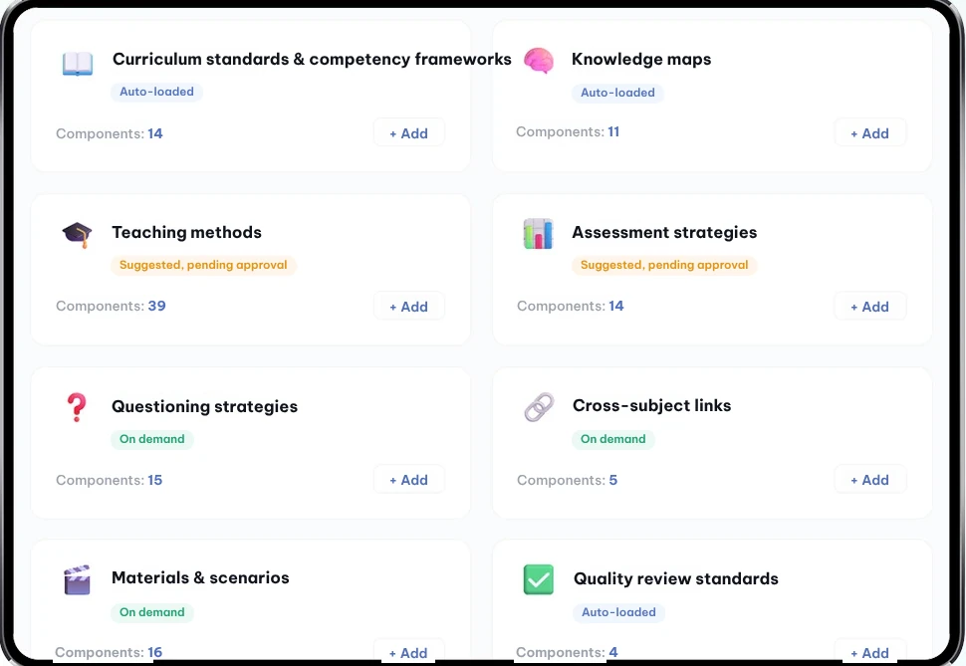The image size is (966, 666).
Task: Click Suggested, pending approval badge under Teaching methods
Action: tap(203, 265)
